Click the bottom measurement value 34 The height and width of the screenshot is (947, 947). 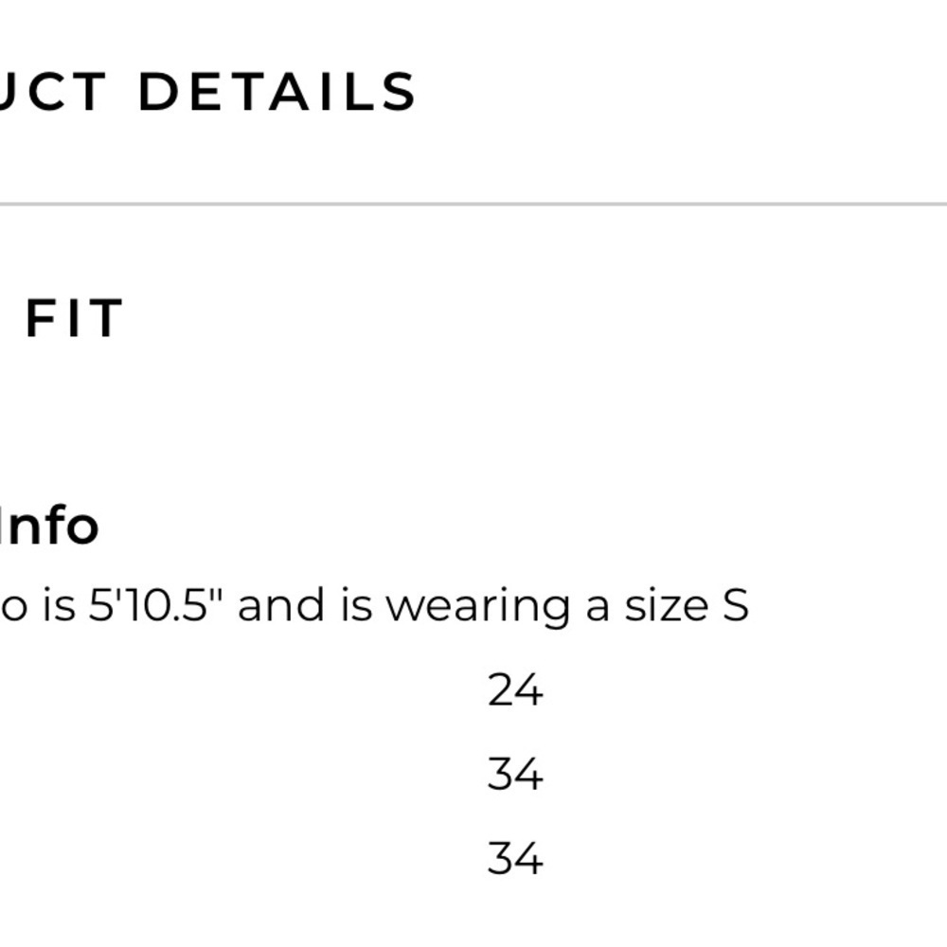coord(515,858)
